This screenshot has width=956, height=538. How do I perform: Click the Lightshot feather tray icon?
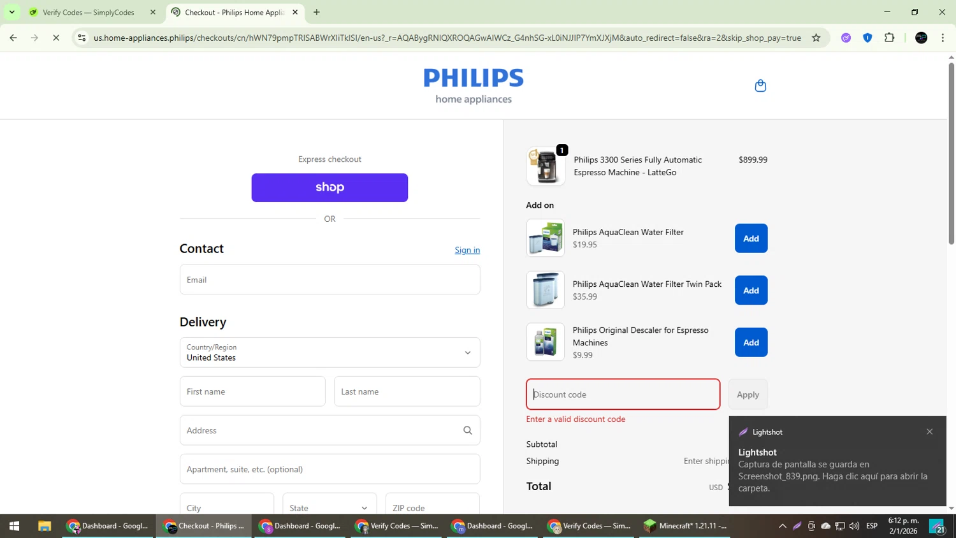coord(797,526)
